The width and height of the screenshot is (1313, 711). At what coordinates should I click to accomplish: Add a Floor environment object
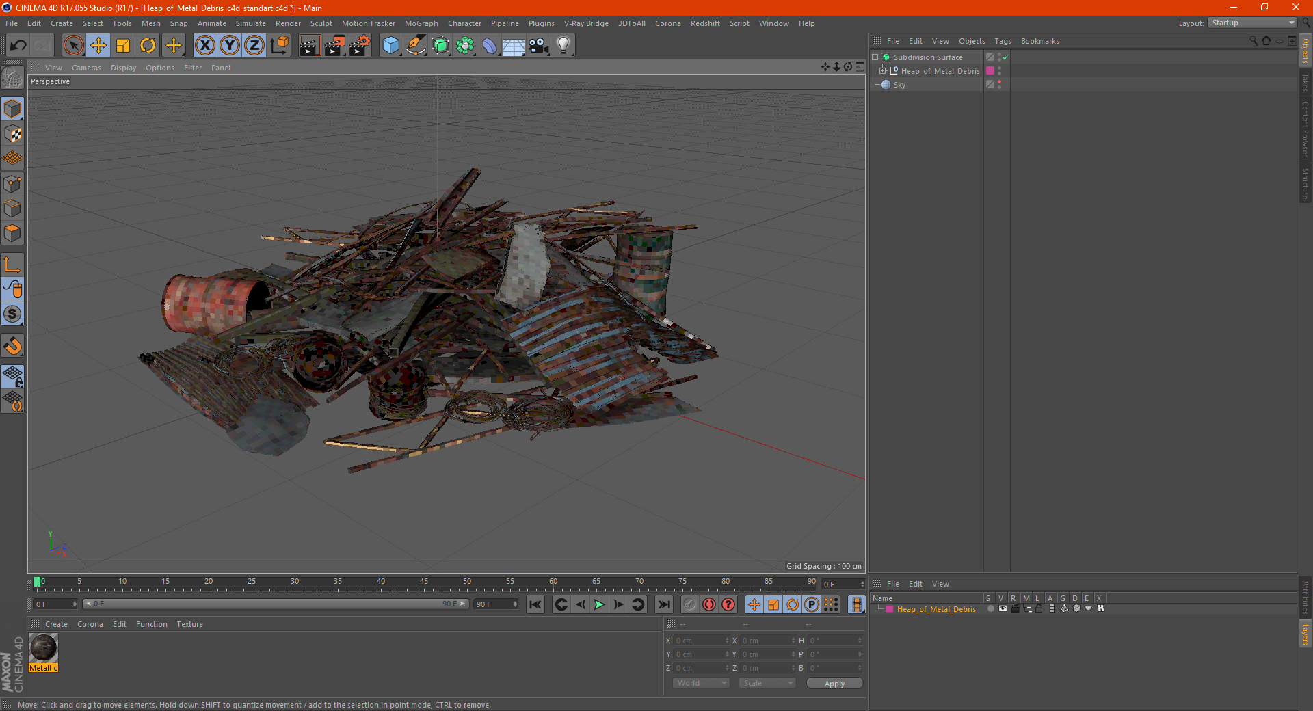(514, 46)
